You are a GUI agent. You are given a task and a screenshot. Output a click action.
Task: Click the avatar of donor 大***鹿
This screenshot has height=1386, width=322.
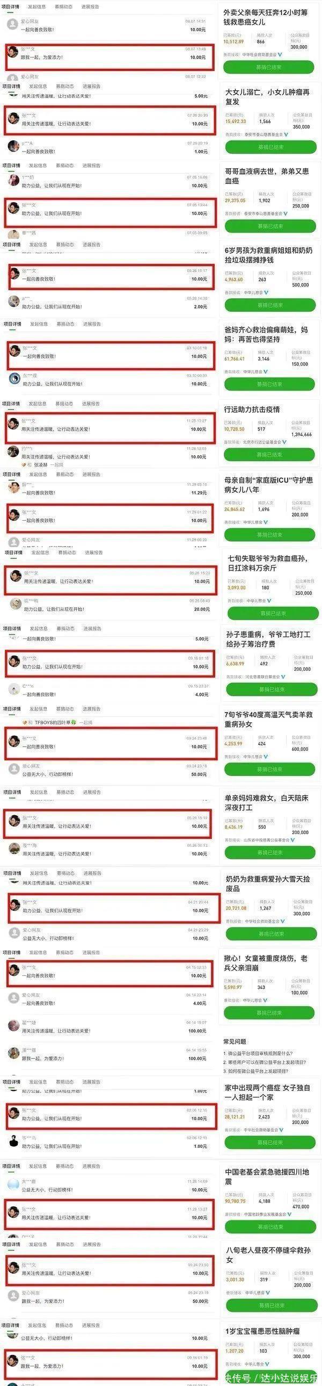click(13, 1186)
